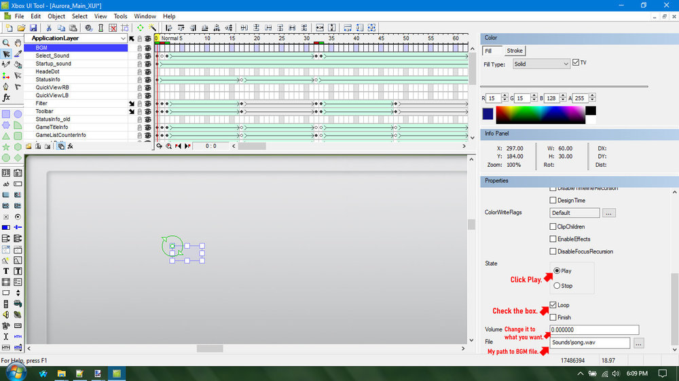The height and width of the screenshot is (381, 679).
Task: Enable the DisableFocusRecursion checkbox
Action: [x=553, y=252]
